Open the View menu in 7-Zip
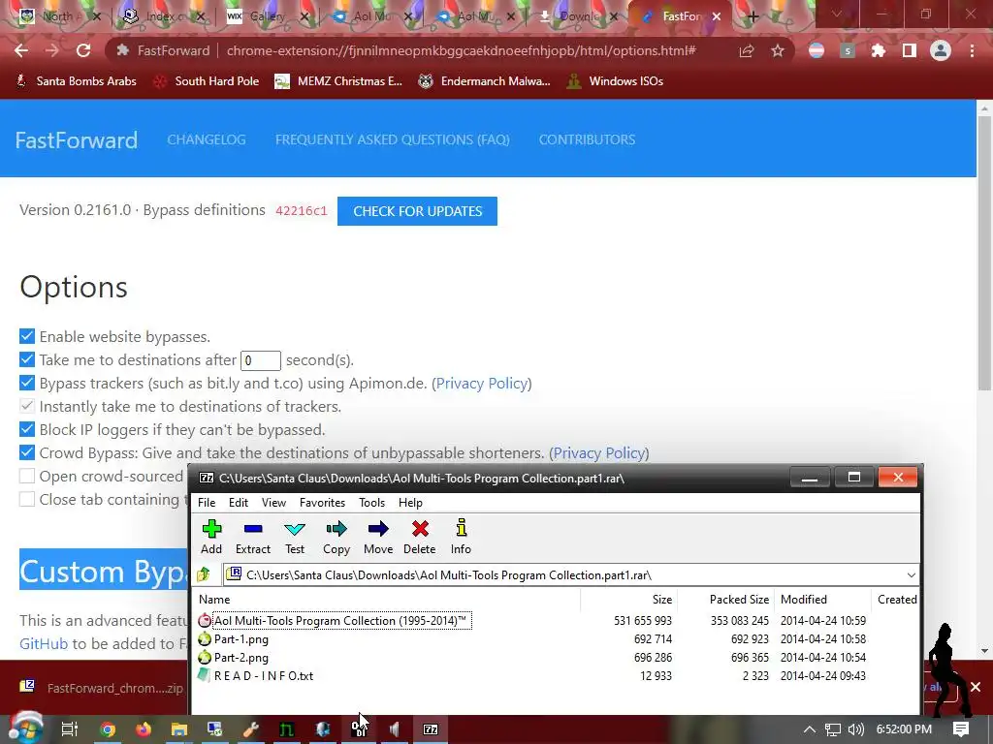The image size is (993, 744). (273, 503)
